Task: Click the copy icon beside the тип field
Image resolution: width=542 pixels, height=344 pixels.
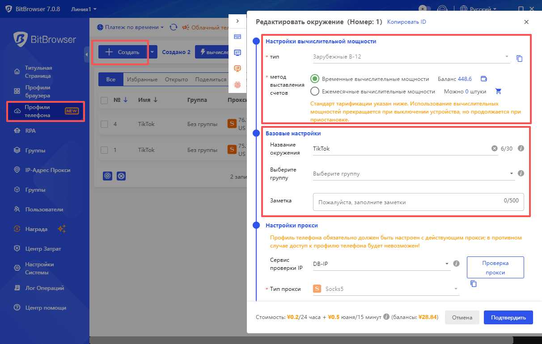Action: (519, 59)
